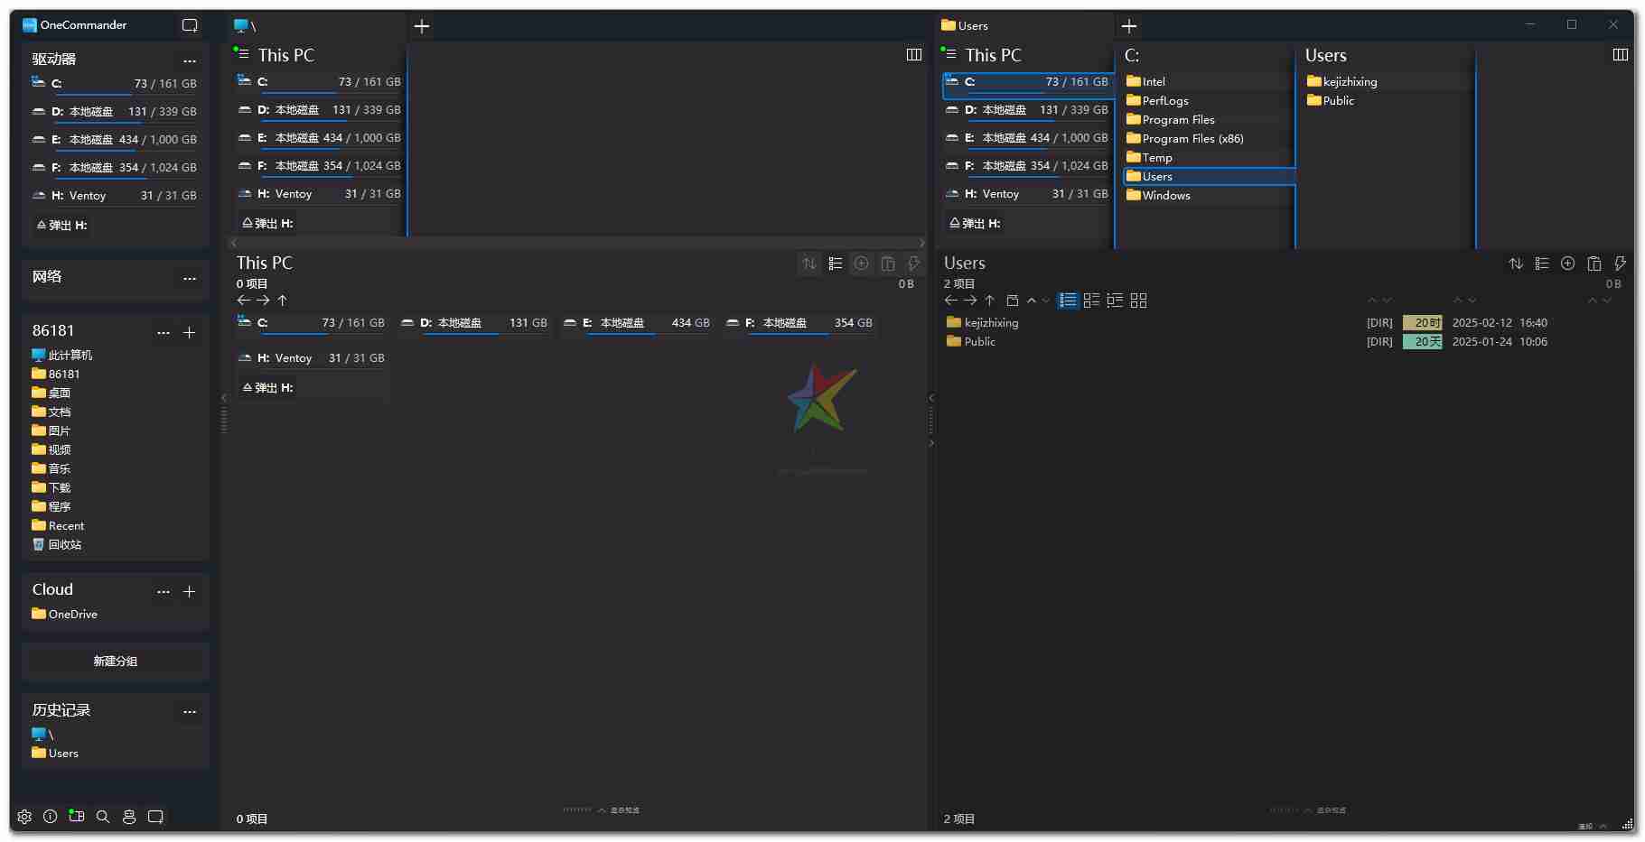Add a new tab in the left pane
Viewport: 1645px width, 842px height.
(x=422, y=26)
